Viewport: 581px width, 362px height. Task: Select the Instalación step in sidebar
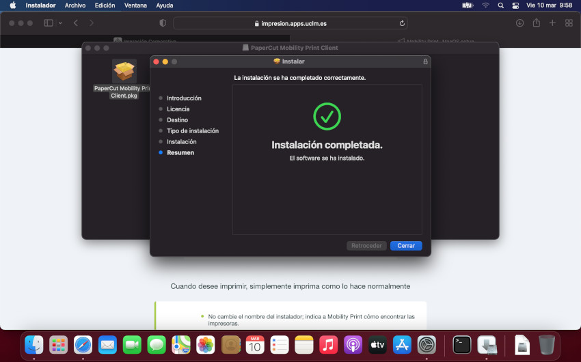tap(181, 142)
